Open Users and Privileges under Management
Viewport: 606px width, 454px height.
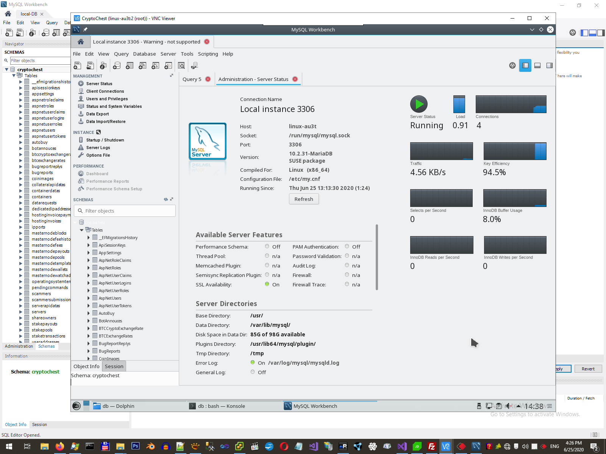[107, 99]
